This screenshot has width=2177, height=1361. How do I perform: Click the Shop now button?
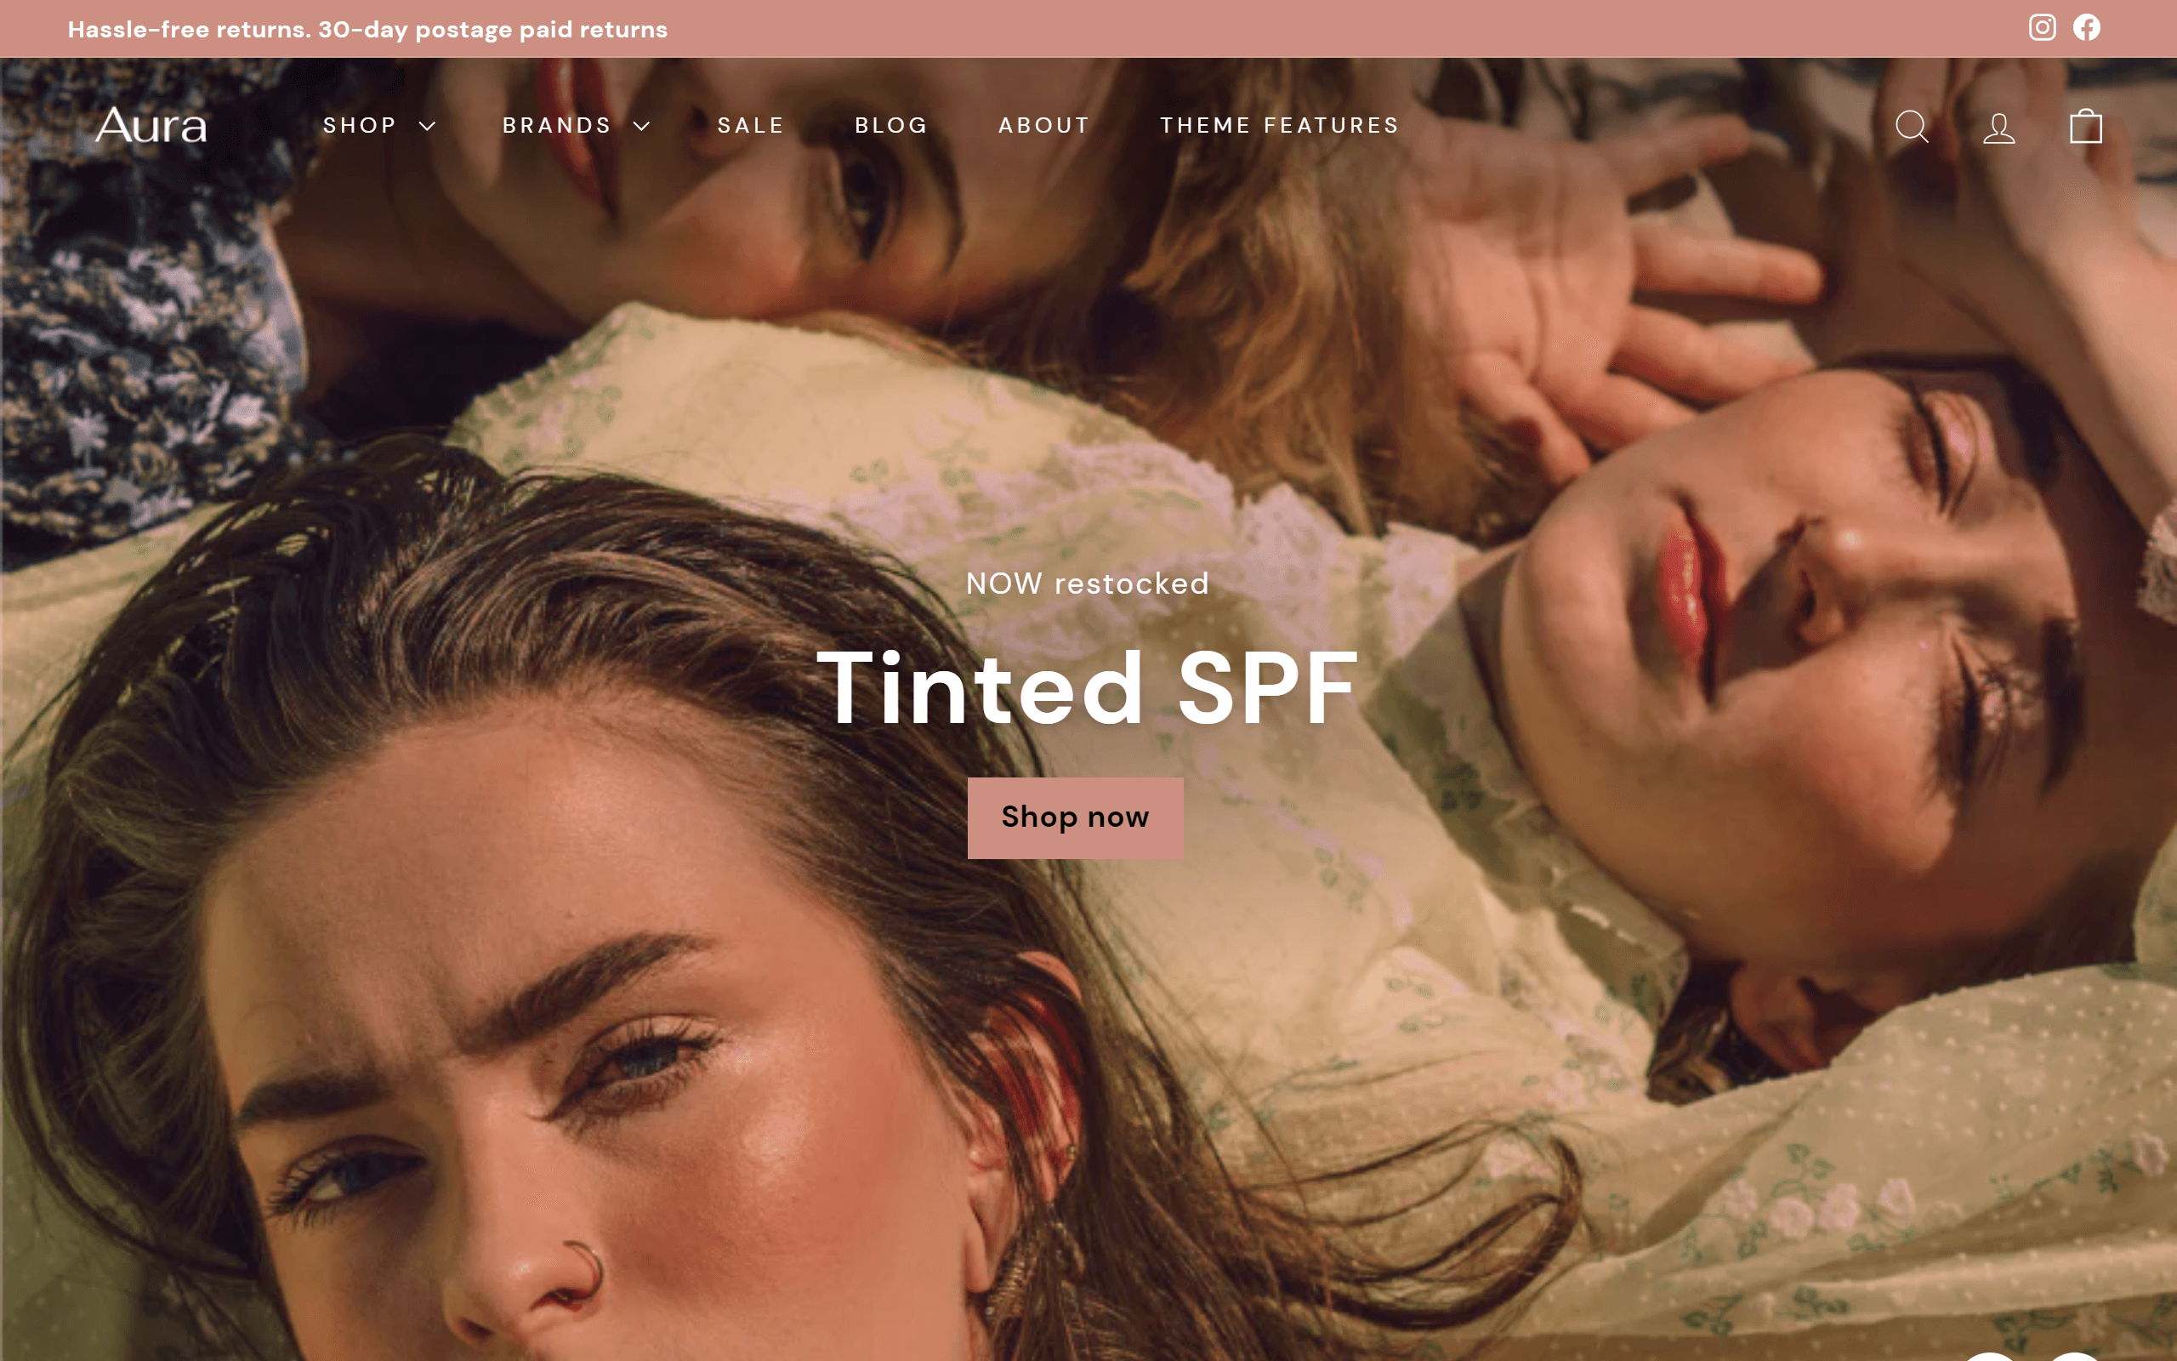(x=1075, y=817)
